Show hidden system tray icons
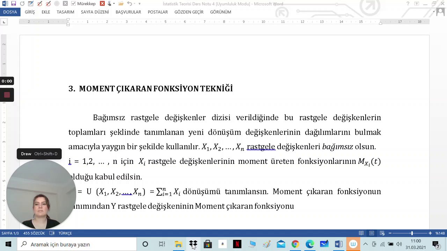Screen dimensions: 447x251 (x=365, y=244)
